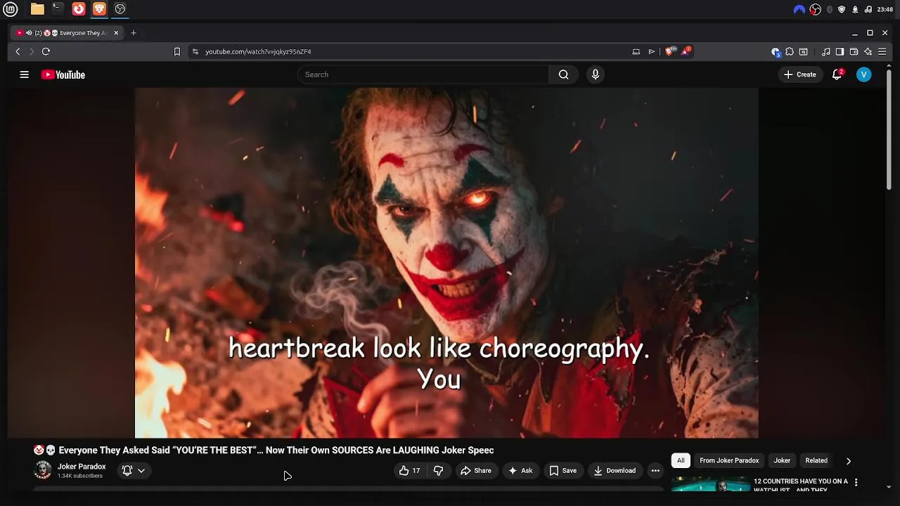Open the YouTube guide hamburger menu
Viewport: 900px width, 506px height.
(24, 74)
